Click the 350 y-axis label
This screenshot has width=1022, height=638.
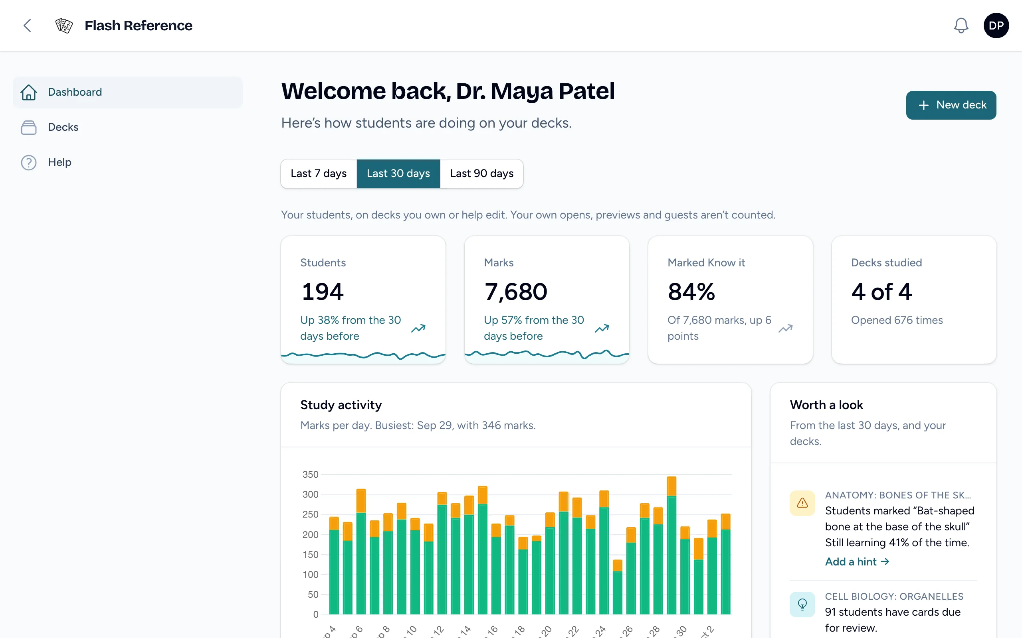point(311,474)
